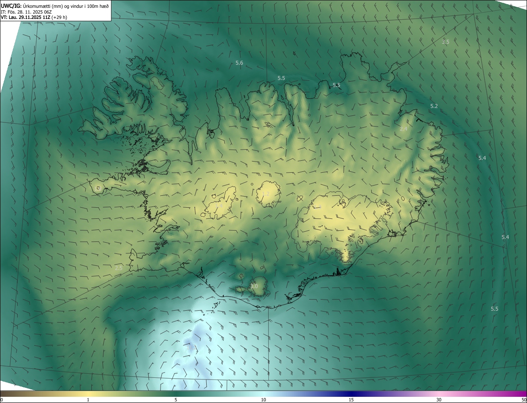Click the 1 mm tick on the colour scale
This screenshot has height=403, width=527.
[x=88, y=400]
